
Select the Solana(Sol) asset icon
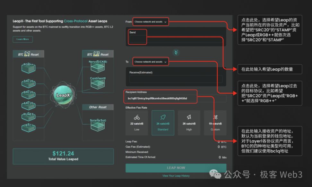pos(98,125)
